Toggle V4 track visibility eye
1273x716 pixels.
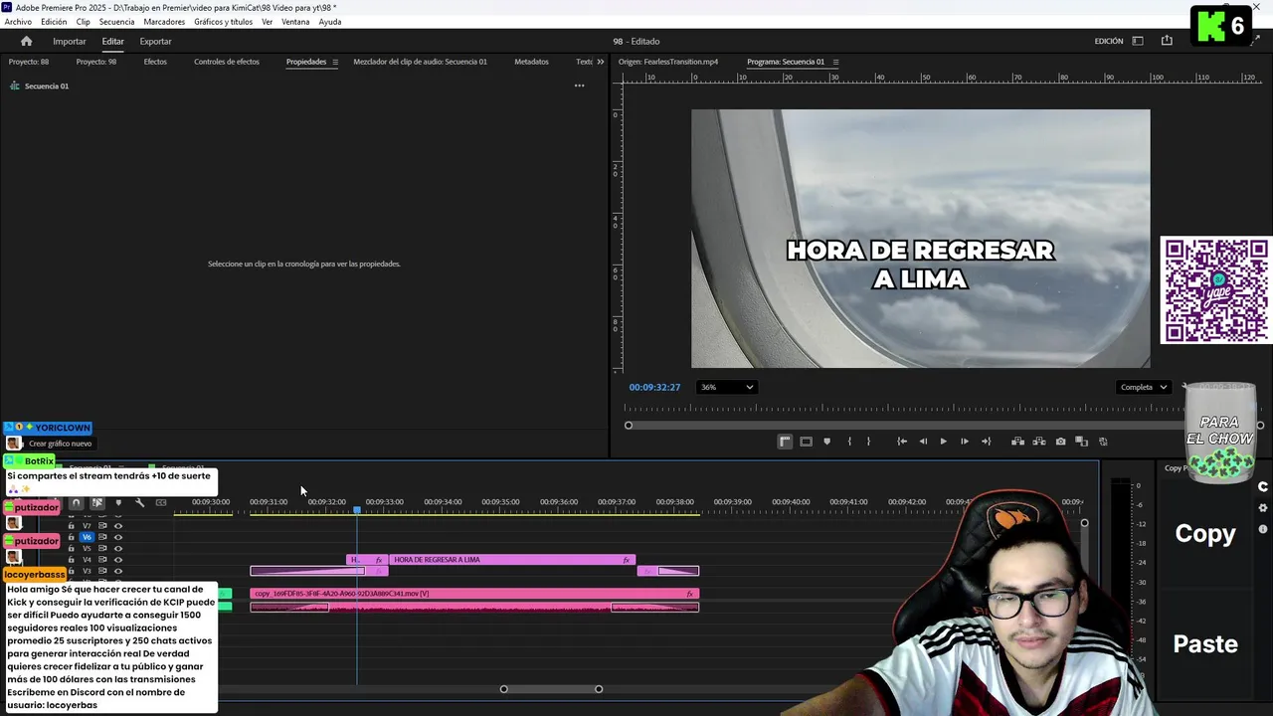(117, 560)
